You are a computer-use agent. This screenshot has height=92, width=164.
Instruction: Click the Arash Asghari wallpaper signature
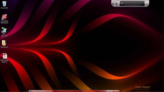[x=142, y=87]
